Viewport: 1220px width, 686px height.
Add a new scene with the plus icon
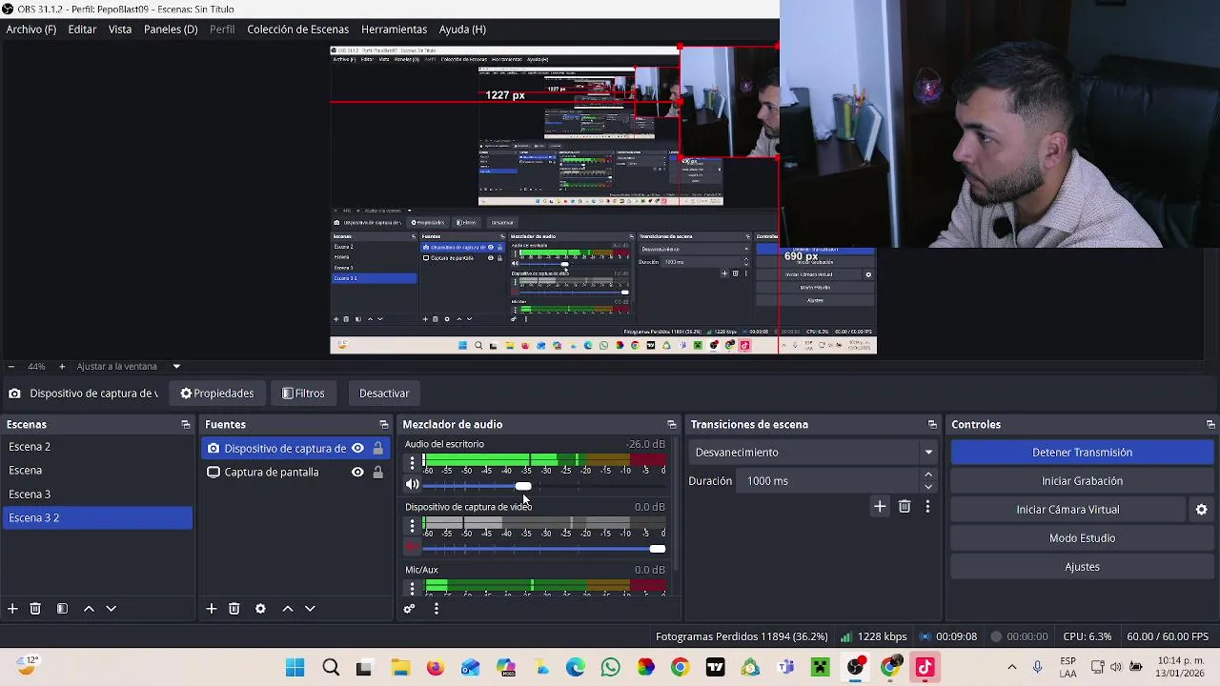point(12,608)
